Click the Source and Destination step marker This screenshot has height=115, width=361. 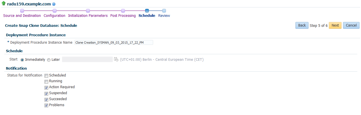pos(22,11)
